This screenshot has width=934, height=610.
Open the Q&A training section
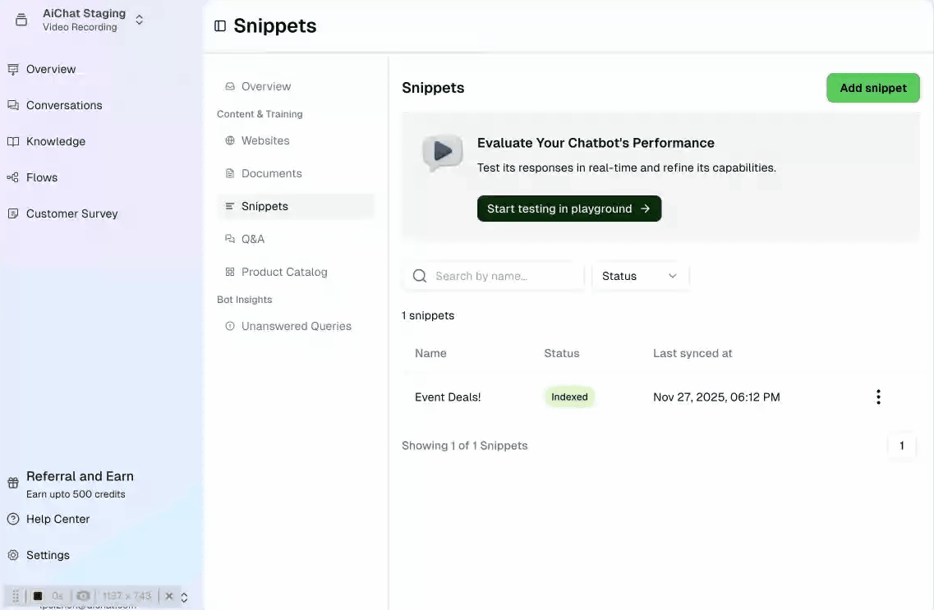tap(230, 239)
